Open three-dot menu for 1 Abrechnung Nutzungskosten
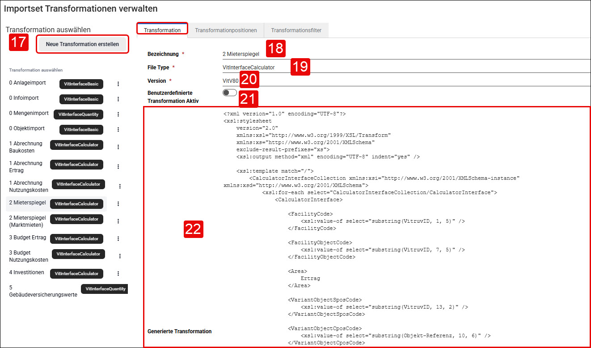 pos(120,186)
